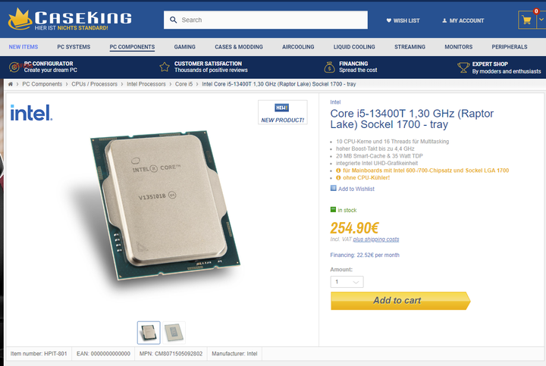The height and width of the screenshot is (366, 546).
Task: Click the Wish List heart icon
Action: pos(389,20)
